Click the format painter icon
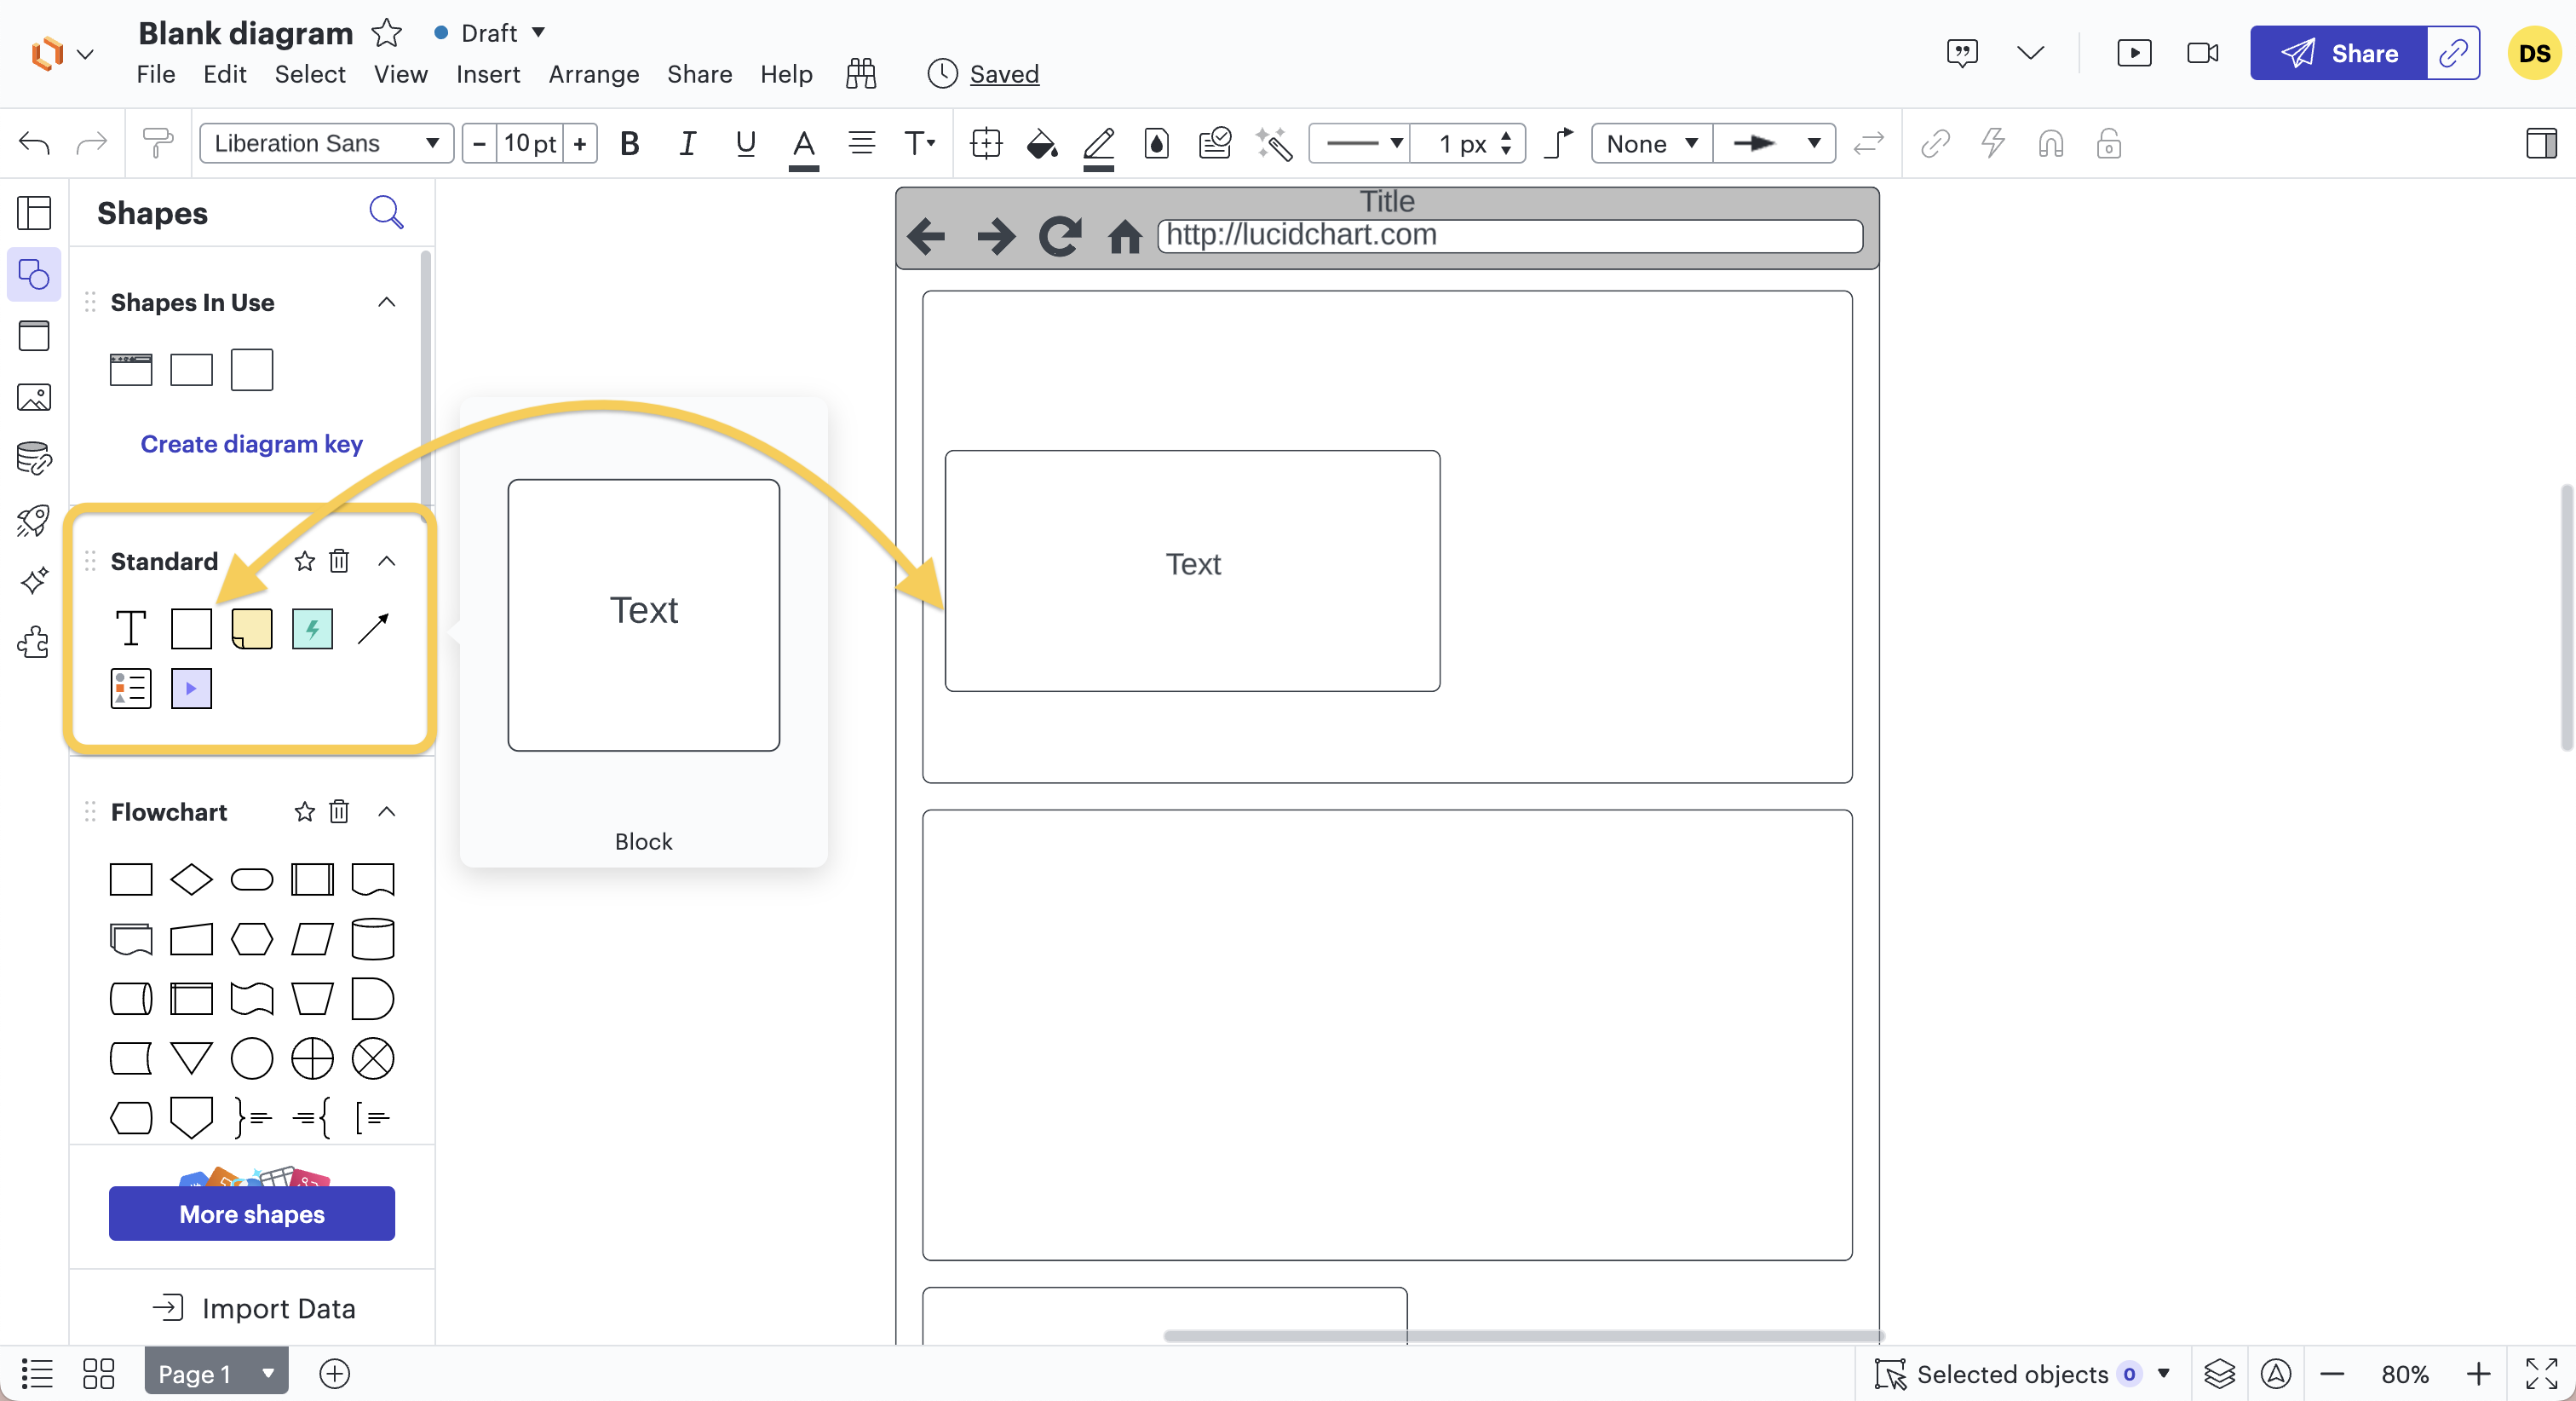Image resolution: width=2576 pixels, height=1401 pixels. [157, 144]
